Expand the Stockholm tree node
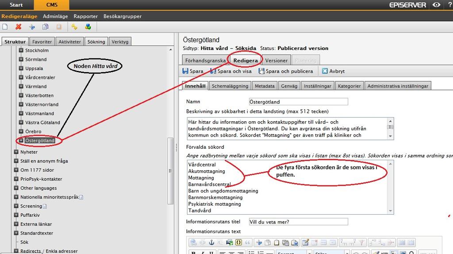 (x=21, y=50)
